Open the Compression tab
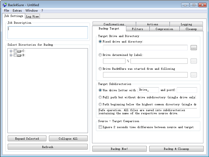 click(164, 29)
